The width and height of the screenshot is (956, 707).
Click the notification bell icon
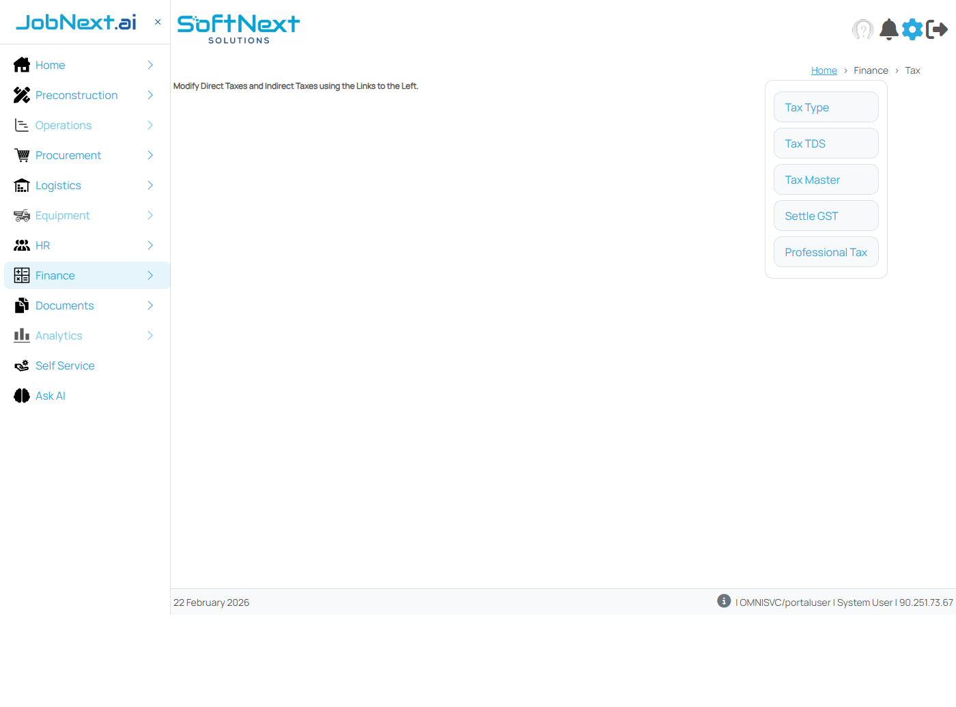(x=888, y=29)
